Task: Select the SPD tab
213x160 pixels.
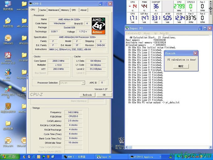Action: pyautogui.click(x=74, y=10)
